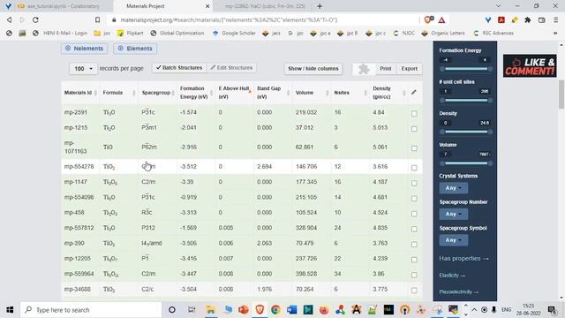Open the red PDF extension icon

(501, 19)
